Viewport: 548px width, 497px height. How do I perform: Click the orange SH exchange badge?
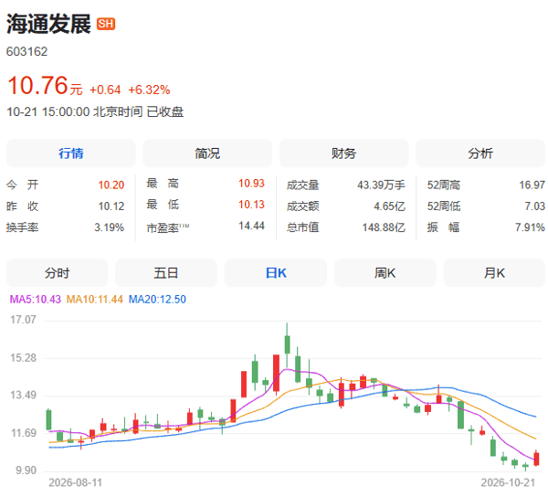point(106,24)
